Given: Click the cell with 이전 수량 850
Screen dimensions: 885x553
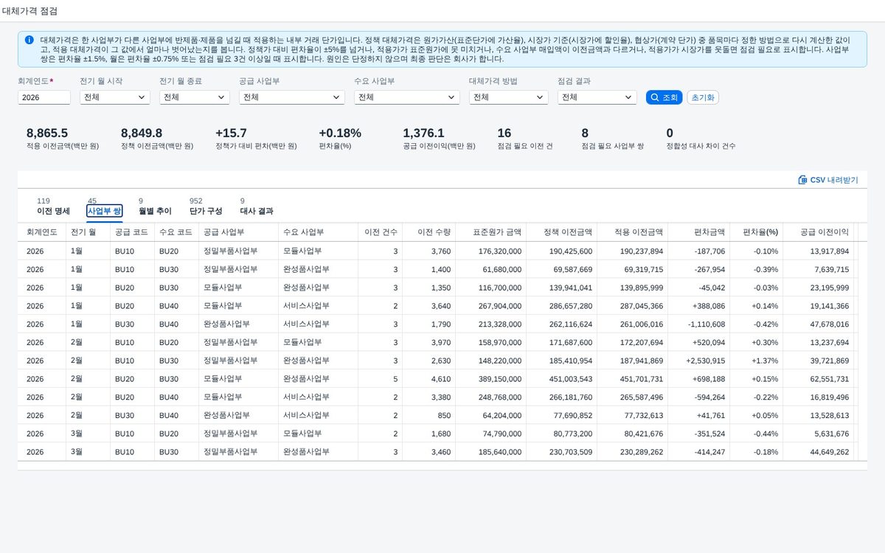Looking at the screenshot, I should tap(429, 415).
